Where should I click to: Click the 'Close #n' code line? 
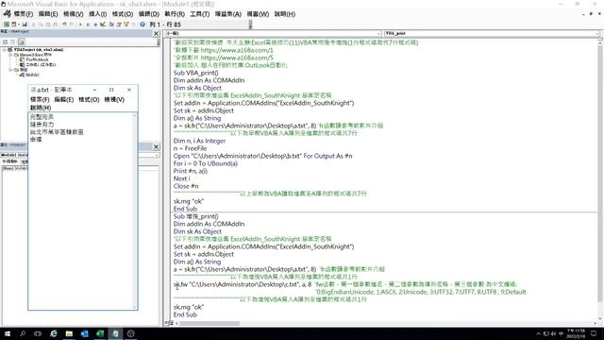[x=186, y=186]
